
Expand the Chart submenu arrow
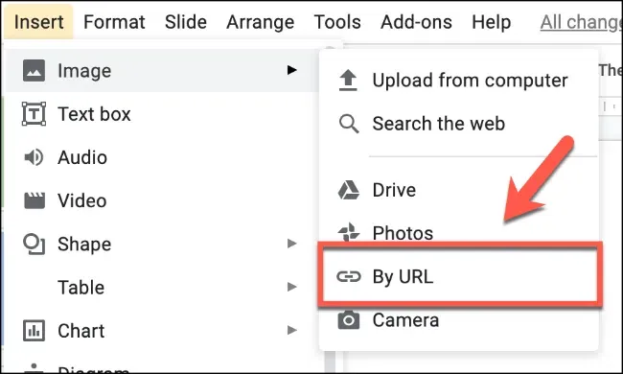pyautogui.click(x=292, y=330)
